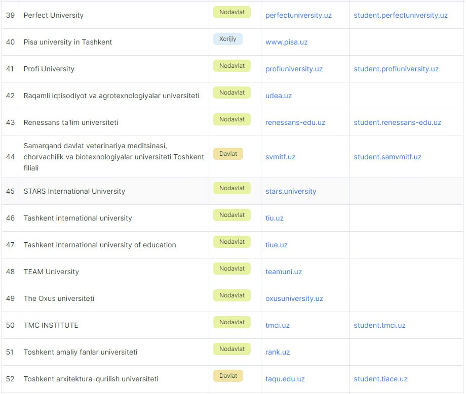Click Nodavlat badge for The Oxus universiteti

point(232,295)
